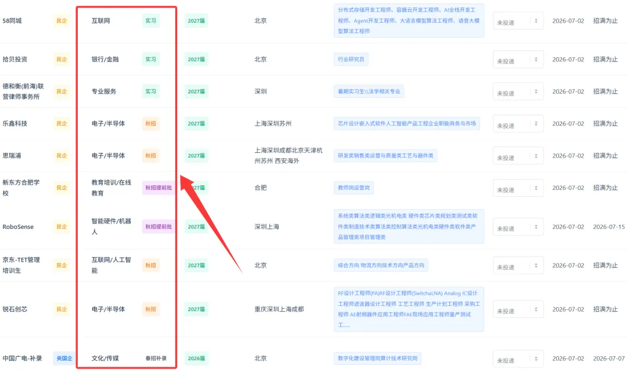Open the 未投递 status dropdown for 58同城

click(518, 21)
